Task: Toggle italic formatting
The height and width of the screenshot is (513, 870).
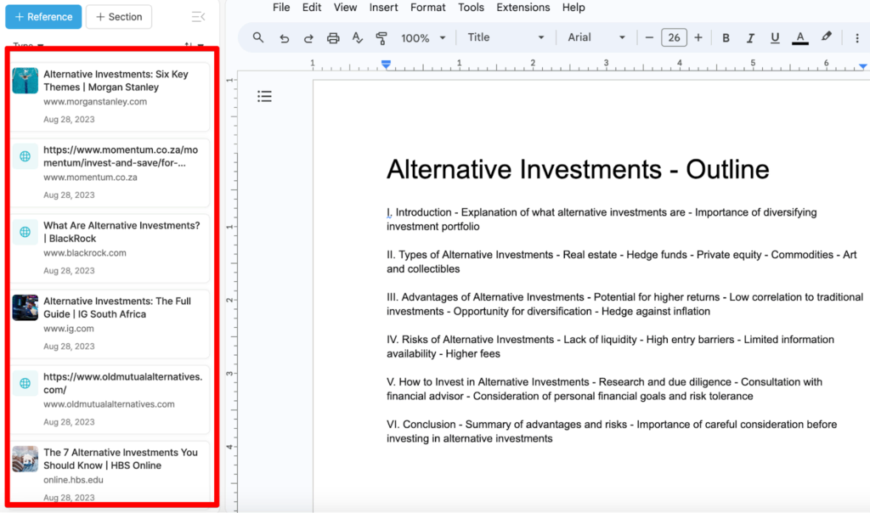Action: (x=750, y=38)
